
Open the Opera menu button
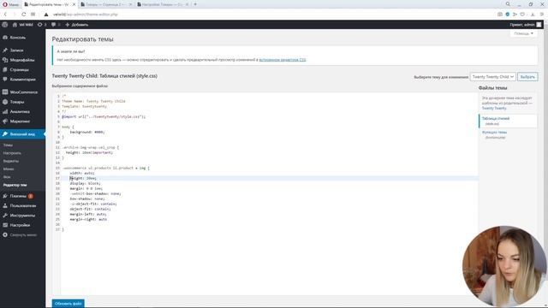pyautogui.click(x=10, y=4)
